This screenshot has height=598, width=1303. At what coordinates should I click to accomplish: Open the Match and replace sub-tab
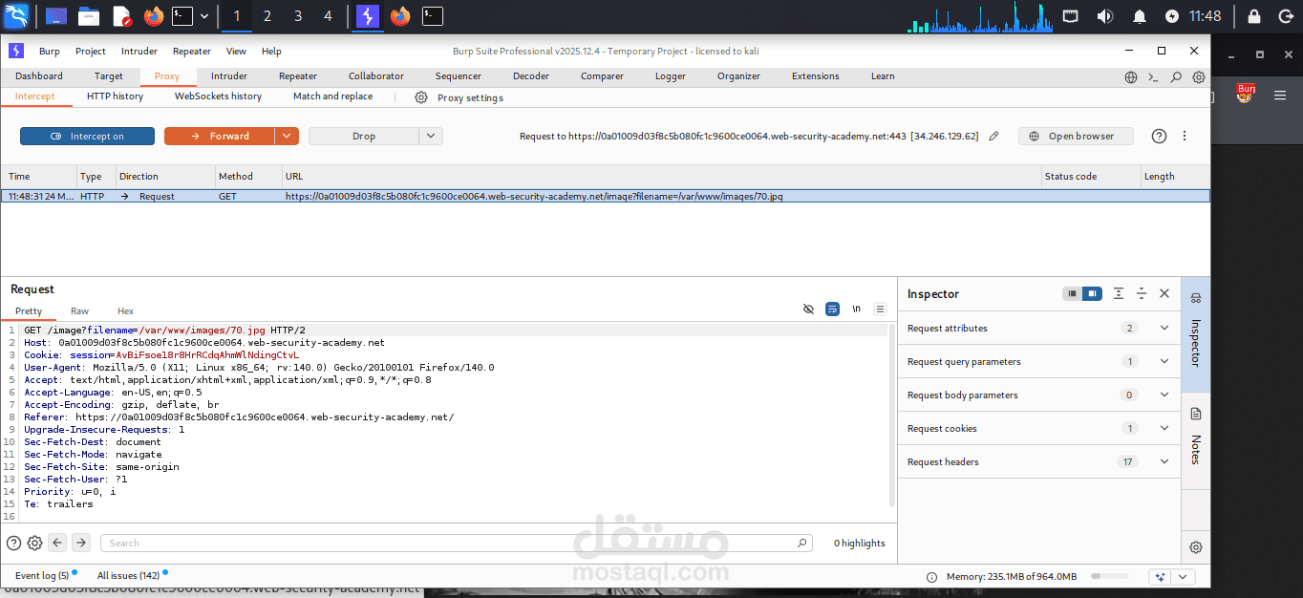pos(332,96)
